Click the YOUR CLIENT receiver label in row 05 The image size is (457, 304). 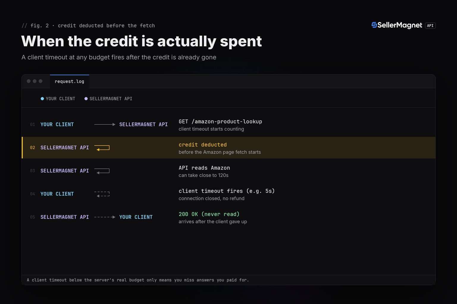136,217
